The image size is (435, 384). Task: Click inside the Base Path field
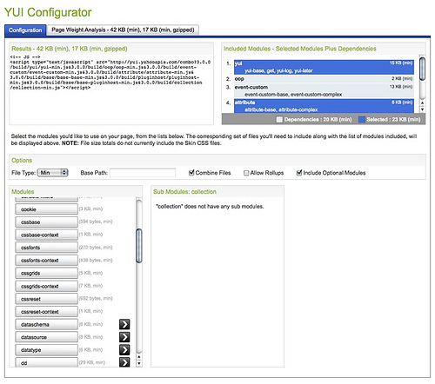[x=143, y=173]
